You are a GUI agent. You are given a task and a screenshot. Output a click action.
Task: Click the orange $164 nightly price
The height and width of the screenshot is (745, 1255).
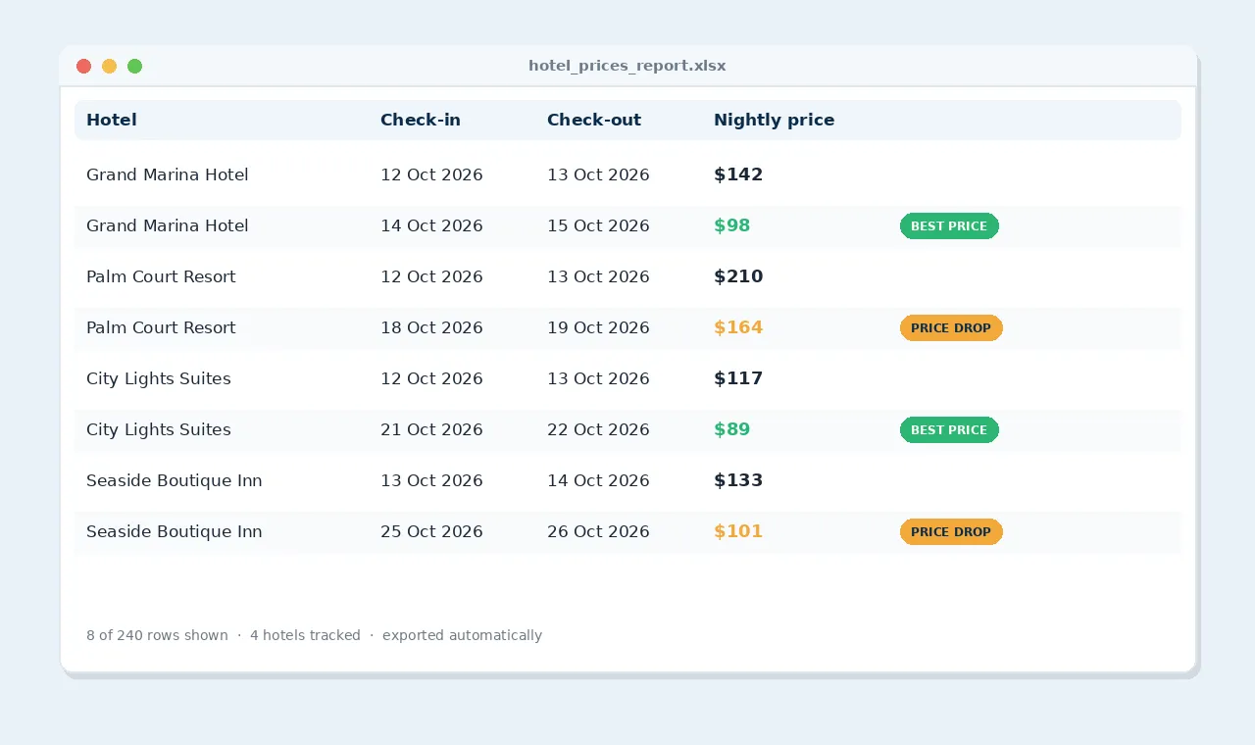[x=738, y=327]
